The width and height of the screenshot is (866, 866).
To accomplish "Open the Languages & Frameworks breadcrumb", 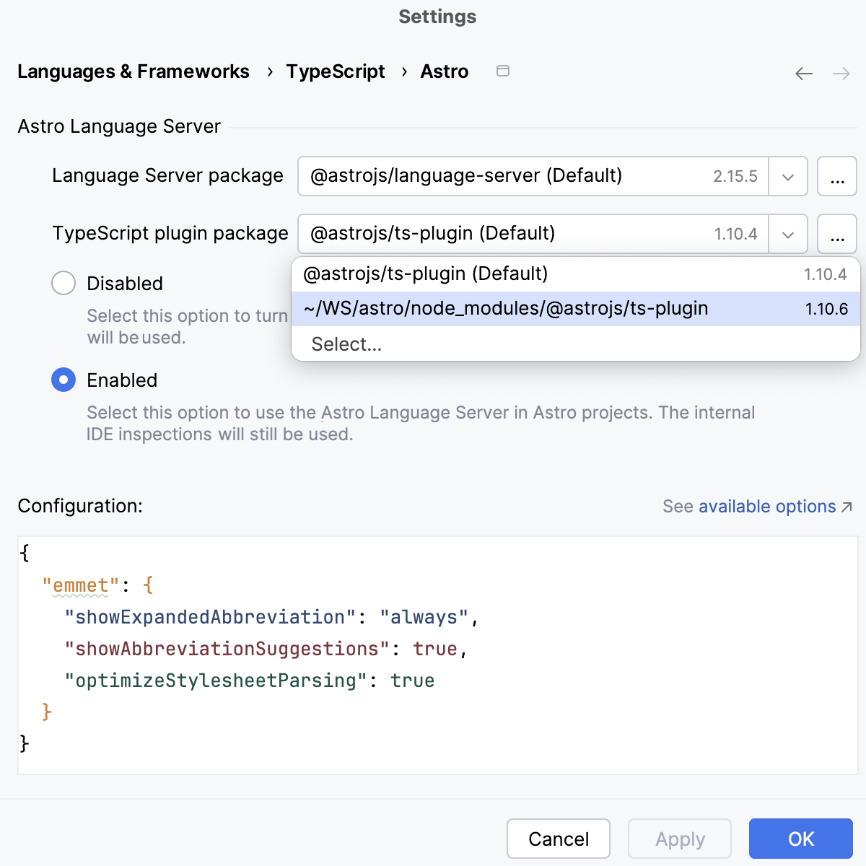I will point(133,71).
